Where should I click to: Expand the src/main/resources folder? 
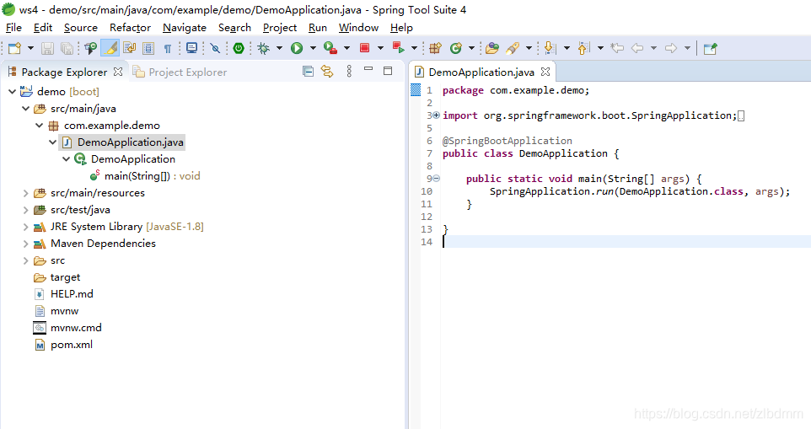25,193
